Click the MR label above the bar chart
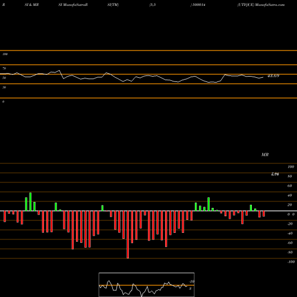297x297 pixels. coord(265,154)
